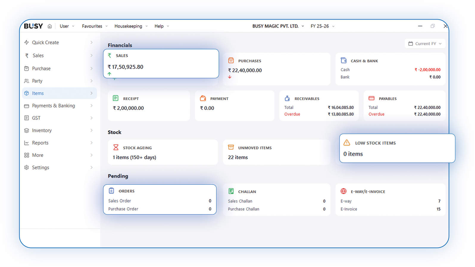Select Reports in the sidebar

(x=60, y=143)
